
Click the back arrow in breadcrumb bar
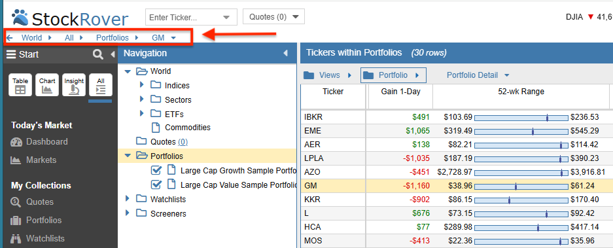10,38
